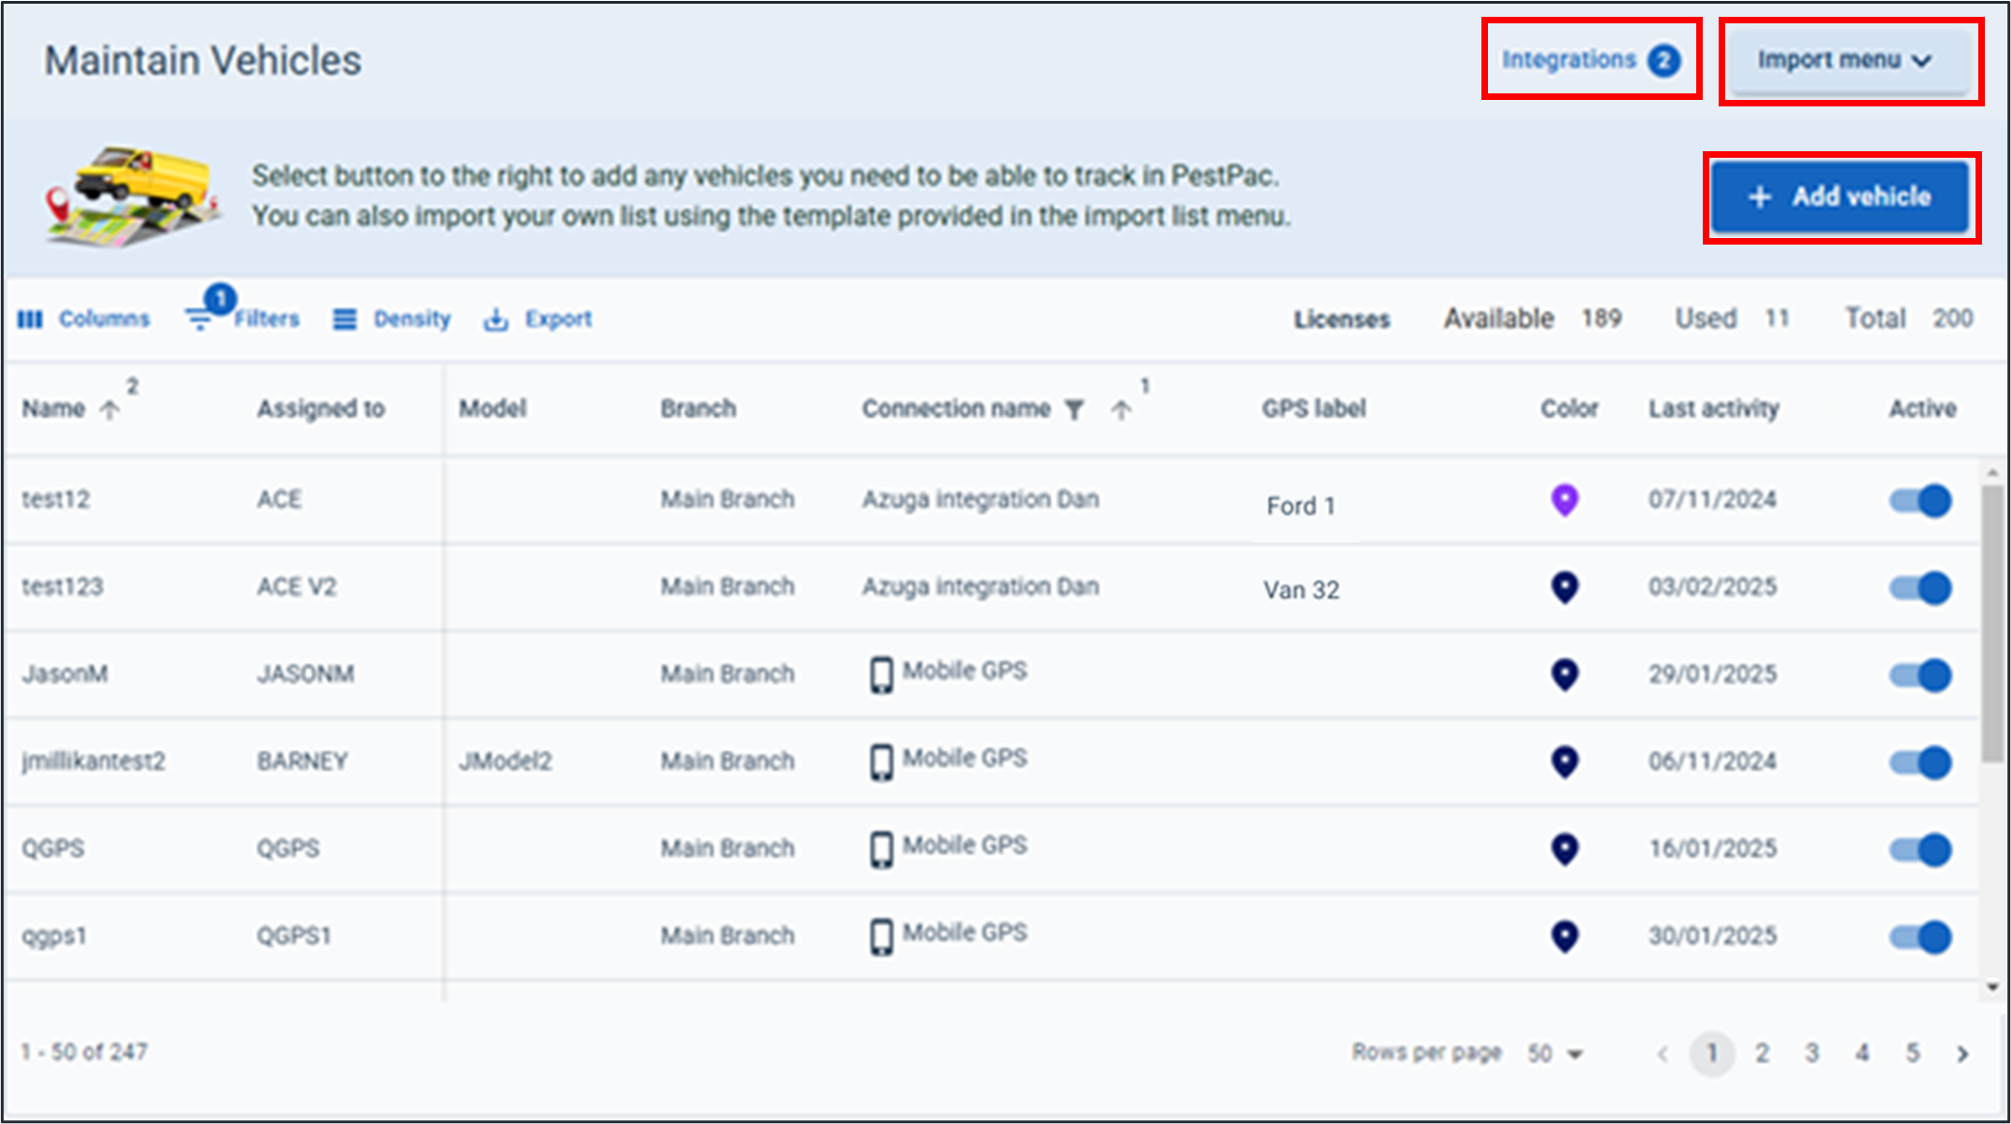Open the Rows per page dropdown
2011x1124 pixels.
click(x=1553, y=1052)
